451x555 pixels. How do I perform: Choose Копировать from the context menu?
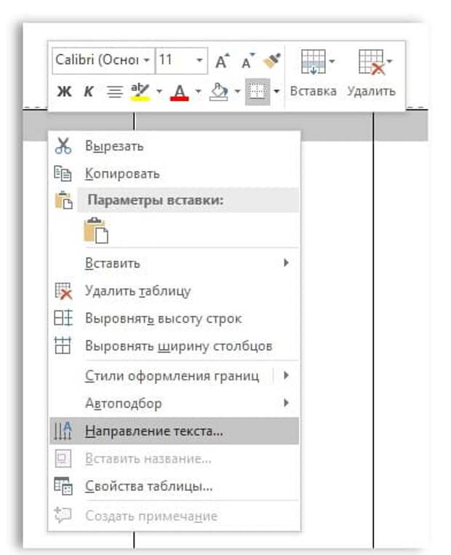(174, 174)
